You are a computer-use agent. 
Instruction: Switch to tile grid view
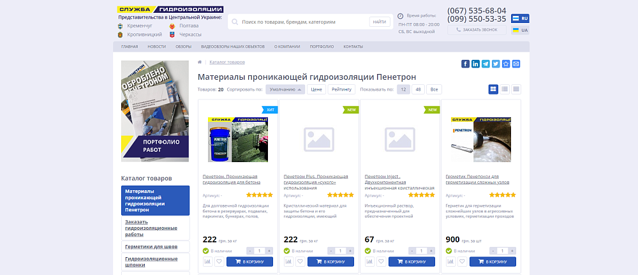tap(493, 89)
